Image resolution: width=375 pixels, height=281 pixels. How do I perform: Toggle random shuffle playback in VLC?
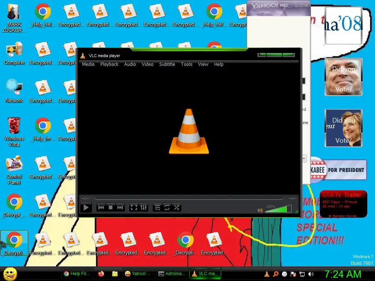coord(177,207)
